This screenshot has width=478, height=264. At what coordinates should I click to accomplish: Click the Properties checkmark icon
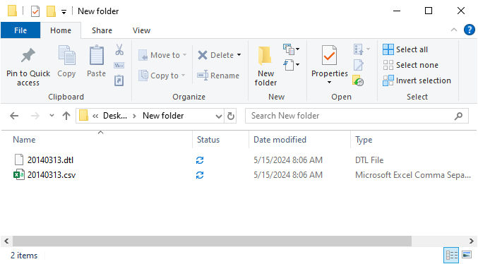[x=329, y=55]
